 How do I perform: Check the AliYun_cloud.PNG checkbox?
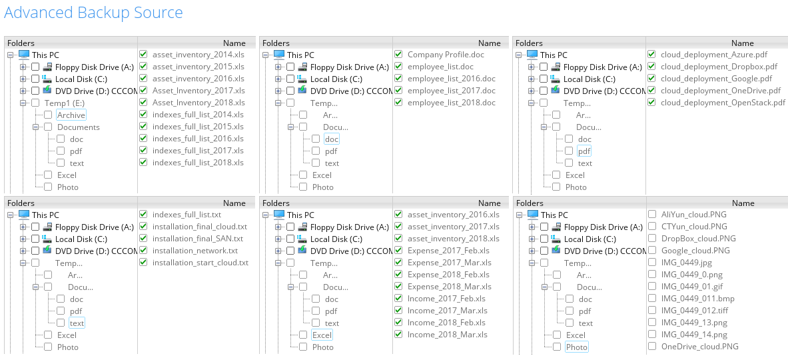(652, 215)
